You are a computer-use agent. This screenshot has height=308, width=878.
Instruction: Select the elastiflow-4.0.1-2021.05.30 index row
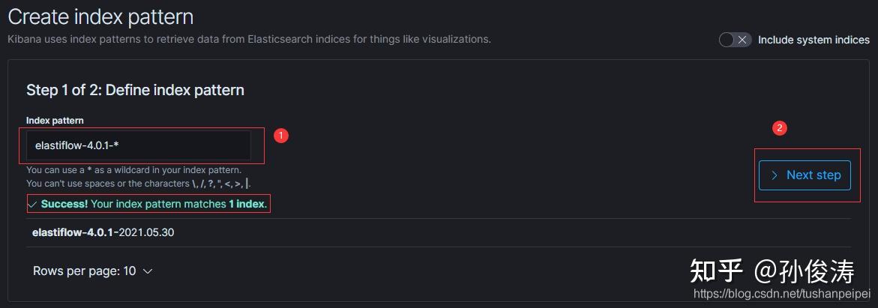[103, 232]
